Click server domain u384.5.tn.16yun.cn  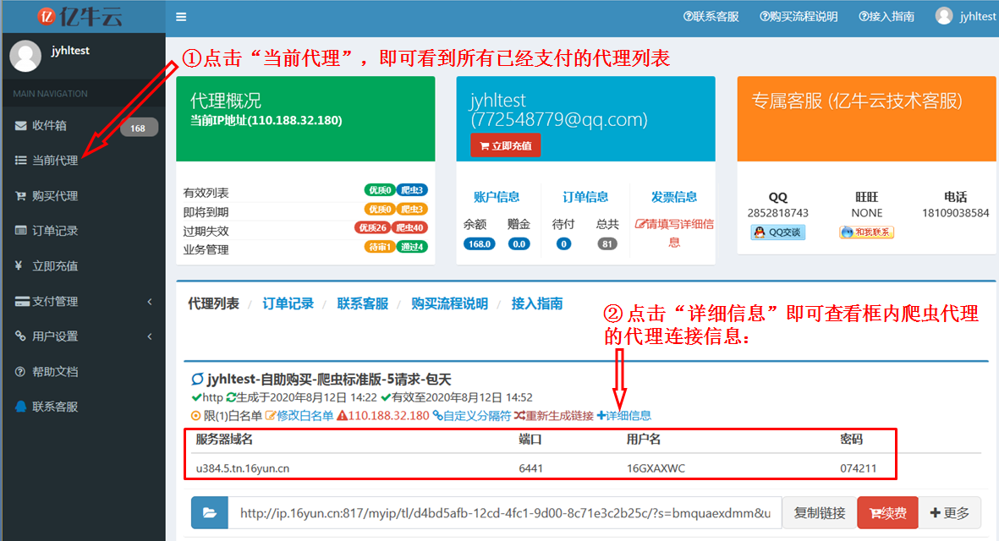pos(242,468)
